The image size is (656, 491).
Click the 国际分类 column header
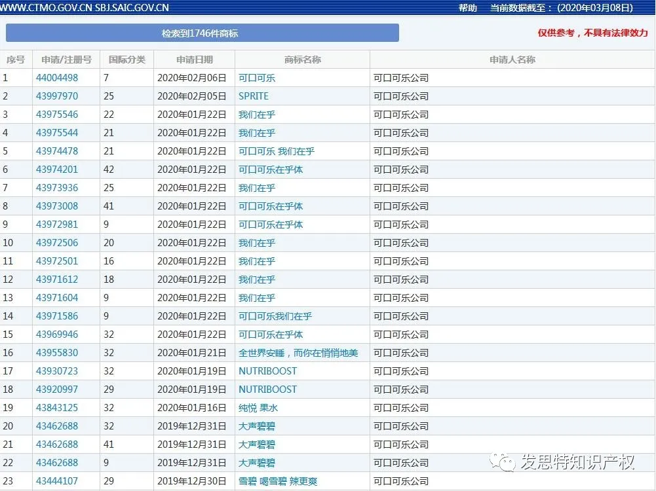click(x=127, y=60)
